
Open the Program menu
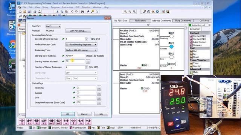point(55,7)
